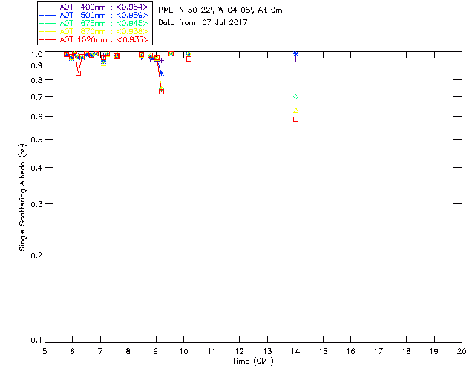This screenshot has height=380, width=475.
Task: Click the 14 tick label on time axis
Action: coord(295,351)
